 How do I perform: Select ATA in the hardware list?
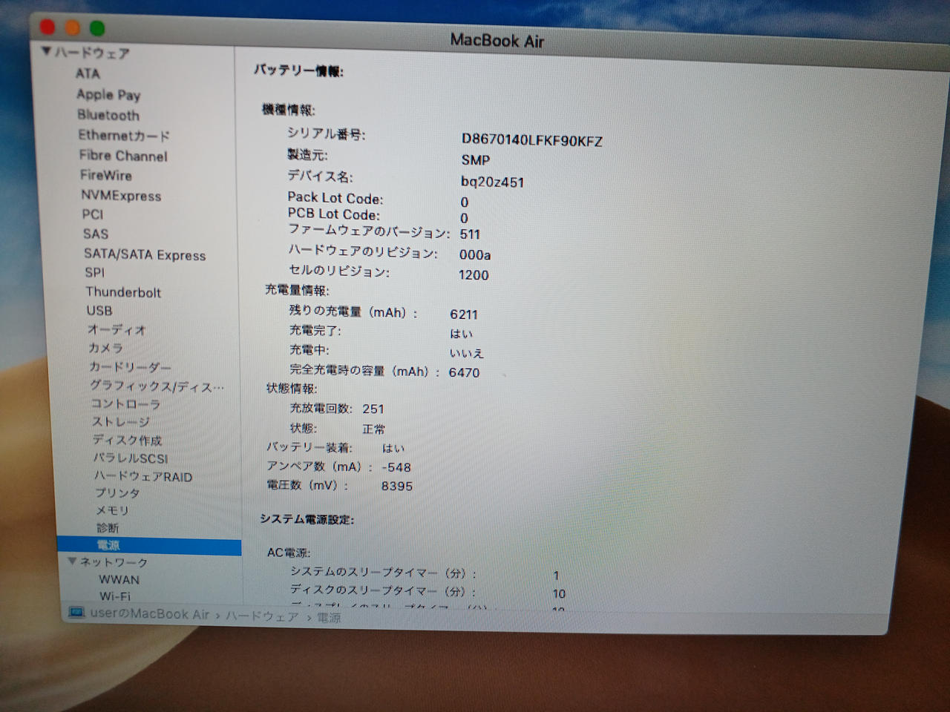(x=87, y=73)
